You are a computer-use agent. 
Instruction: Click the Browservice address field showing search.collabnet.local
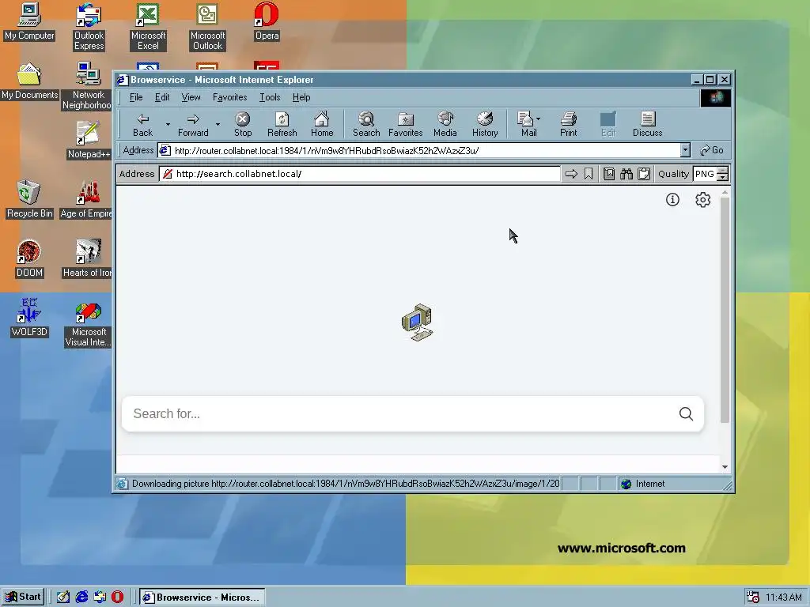pyautogui.click(x=360, y=173)
